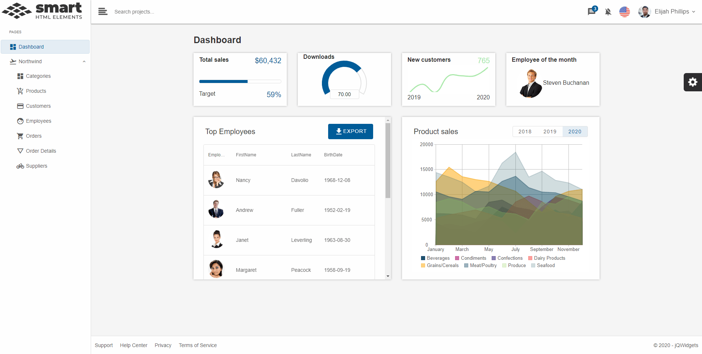Click the Support footer link
This screenshot has width=702, height=354.
pyautogui.click(x=104, y=345)
